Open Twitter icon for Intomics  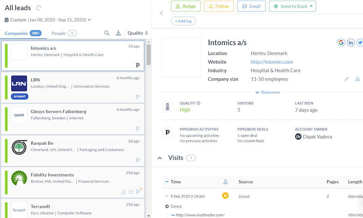(x=360, y=43)
